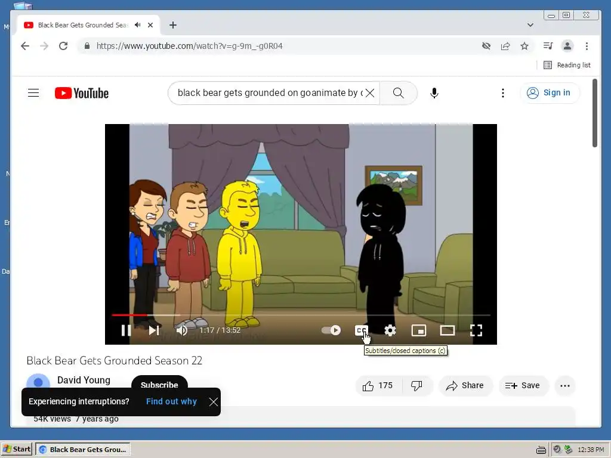Toggle the autoplay switch
Image resolution: width=611 pixels, height=458 pixels.
[x=331, y=330]
